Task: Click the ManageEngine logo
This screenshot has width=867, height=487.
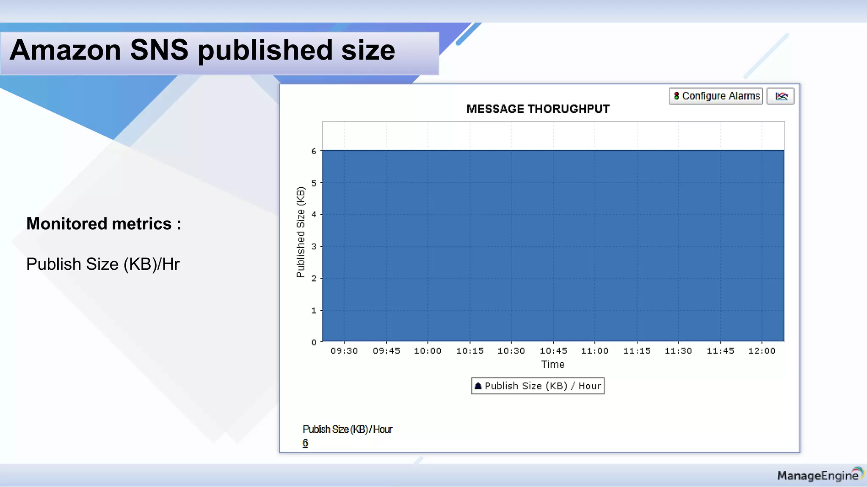Action: pos(820,475)
